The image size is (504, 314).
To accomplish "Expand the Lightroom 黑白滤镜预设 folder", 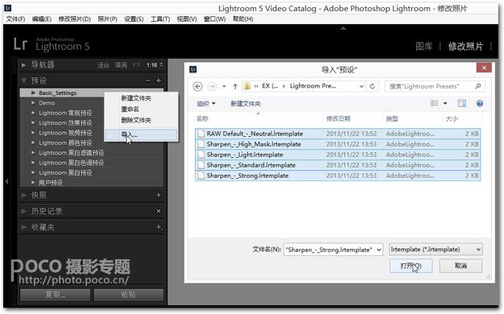I will click(x=33, y=152).
